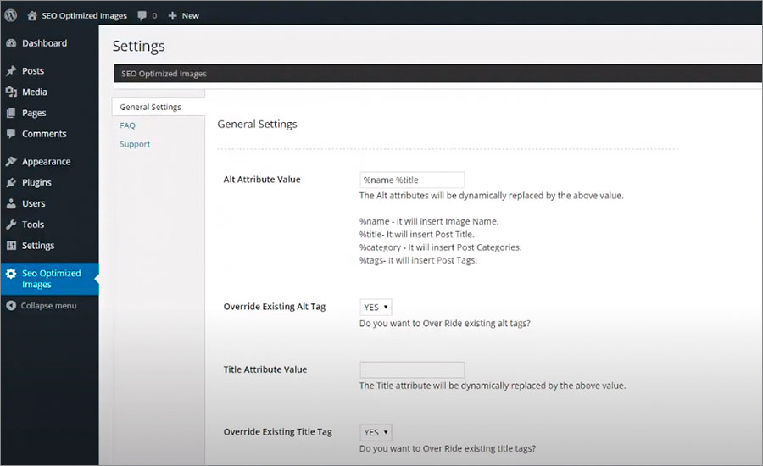This screenshot has width=763, height=466.
Task: Click the WordPress logo icon
Action: 11,15
